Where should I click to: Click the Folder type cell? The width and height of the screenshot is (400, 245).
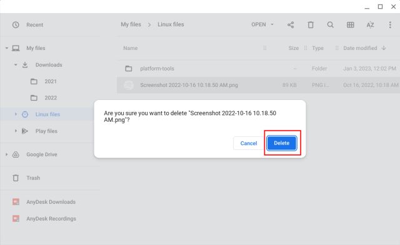(319, 68)
